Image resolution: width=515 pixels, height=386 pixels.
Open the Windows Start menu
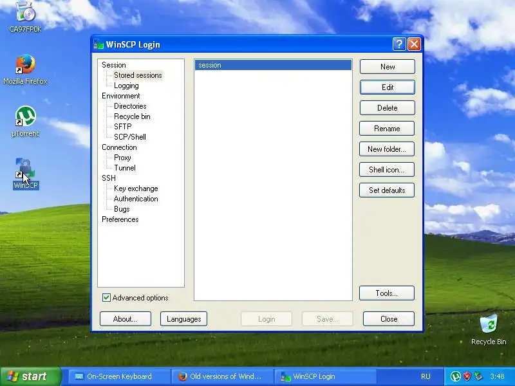30,376
